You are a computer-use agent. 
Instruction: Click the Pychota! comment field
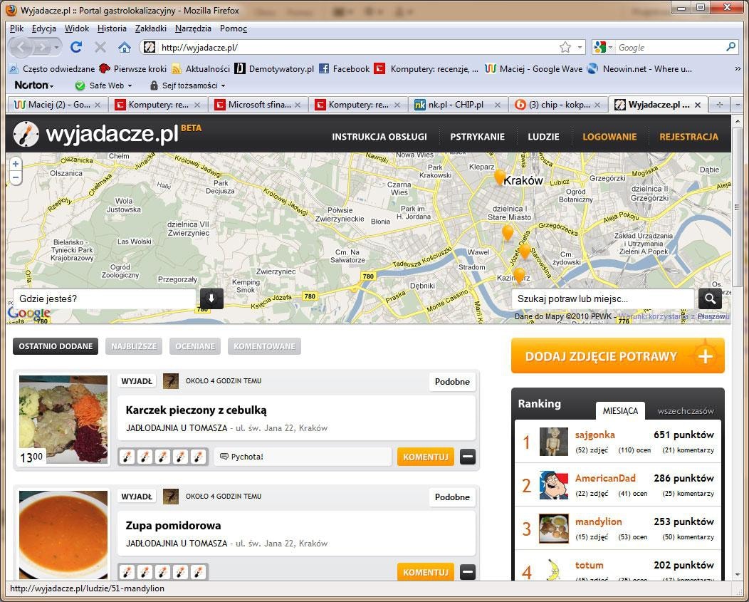[303, 457]
